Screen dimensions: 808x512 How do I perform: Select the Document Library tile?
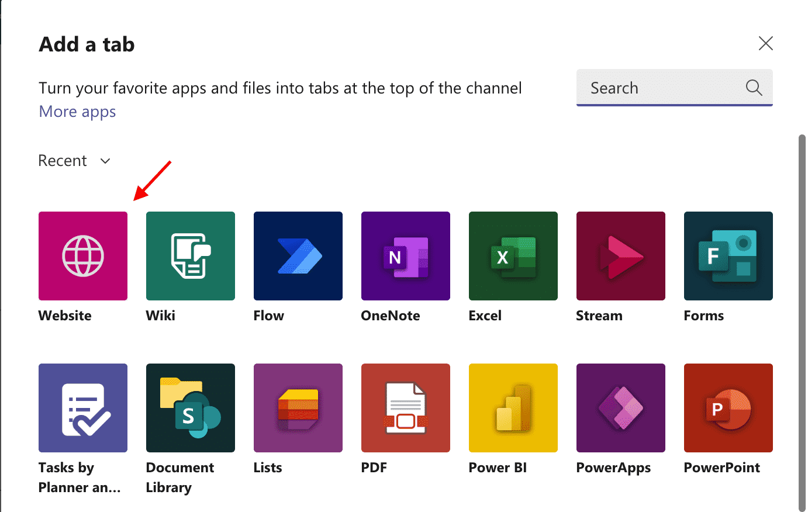191,408
